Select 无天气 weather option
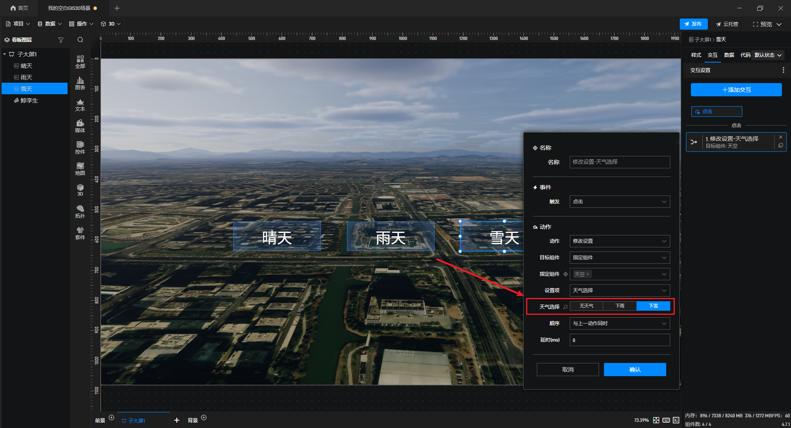The width and height of the screenshot is (791, 428). [x=586, y=306]
